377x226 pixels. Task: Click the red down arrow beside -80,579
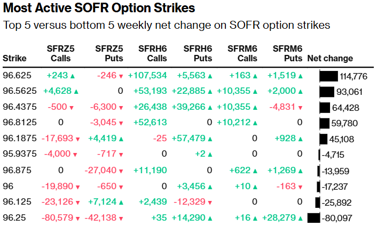click(78, 218)
